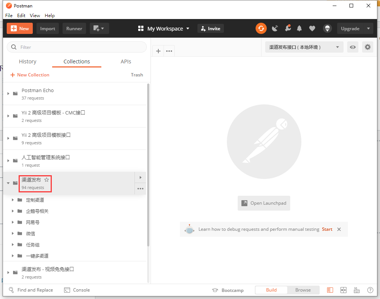Image resolution: width=380 pixels, height=299 pixels.
Task: Click the Postman Echo folder icon
Action: pyautogui.click(x=15, y=93)
